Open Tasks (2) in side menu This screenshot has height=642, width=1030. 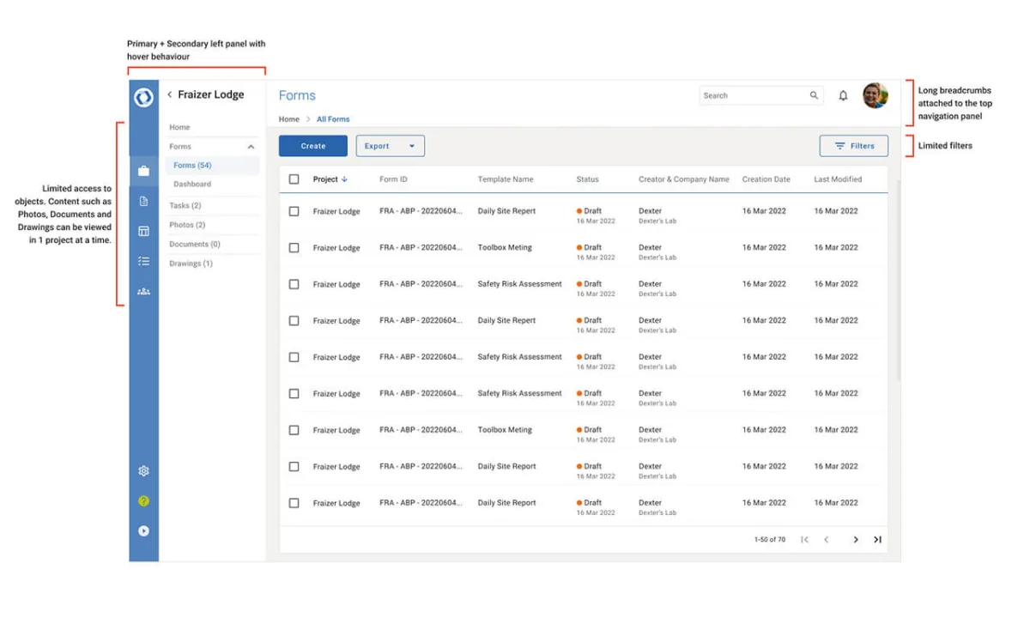click(185, 206)
